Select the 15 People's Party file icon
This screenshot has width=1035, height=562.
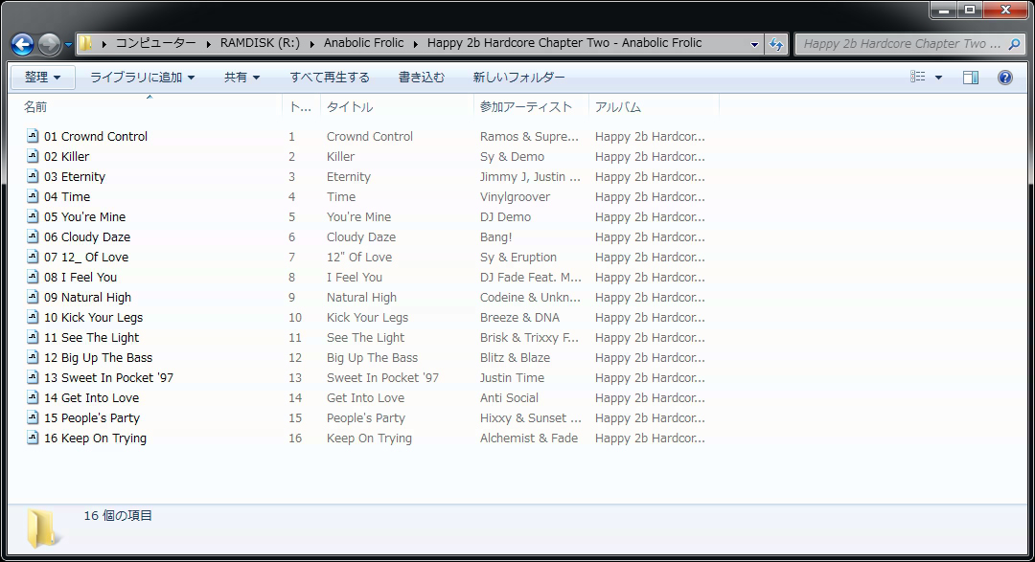pyautogui.click(x=33, y=417)
